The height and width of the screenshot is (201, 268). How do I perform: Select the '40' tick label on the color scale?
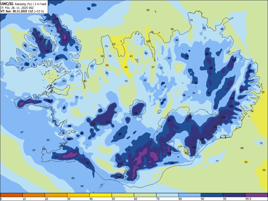[91, 199]
